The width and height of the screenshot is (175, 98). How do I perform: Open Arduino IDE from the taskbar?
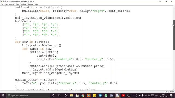tap(89, 96)
